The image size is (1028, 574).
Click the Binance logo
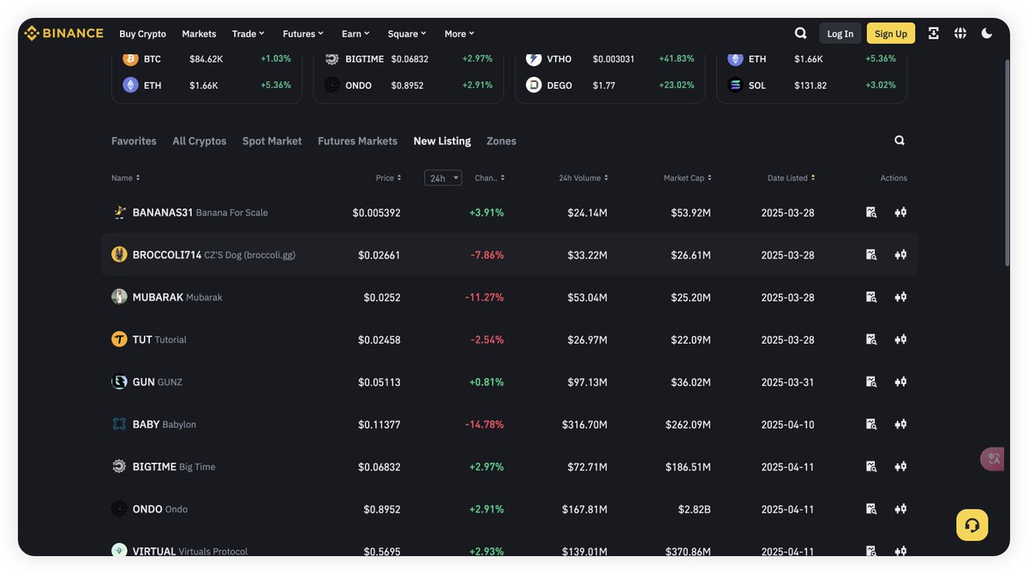coord(63,33)
